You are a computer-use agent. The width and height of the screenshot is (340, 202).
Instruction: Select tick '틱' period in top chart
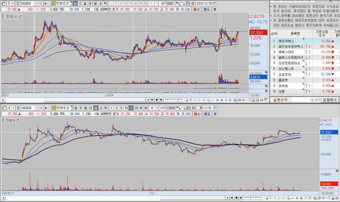tap(105, 3)
